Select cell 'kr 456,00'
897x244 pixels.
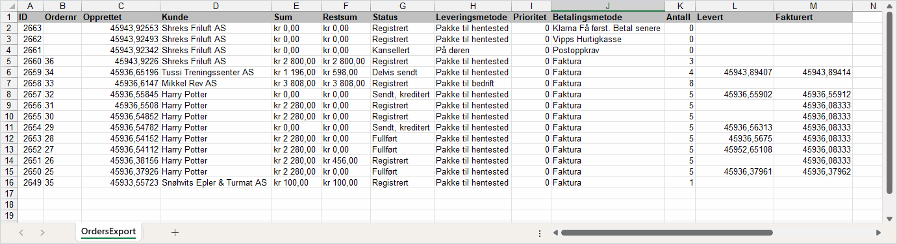(346, 160)
